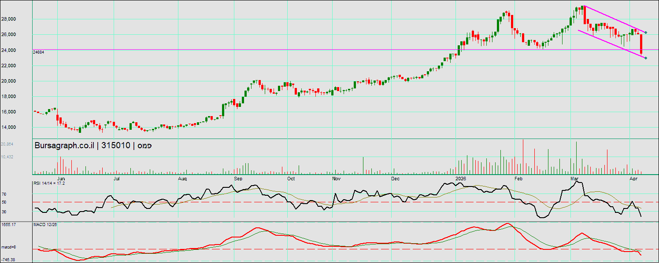Select the Jun month label on time axis
Screen dimensions: 659x263
61,179
